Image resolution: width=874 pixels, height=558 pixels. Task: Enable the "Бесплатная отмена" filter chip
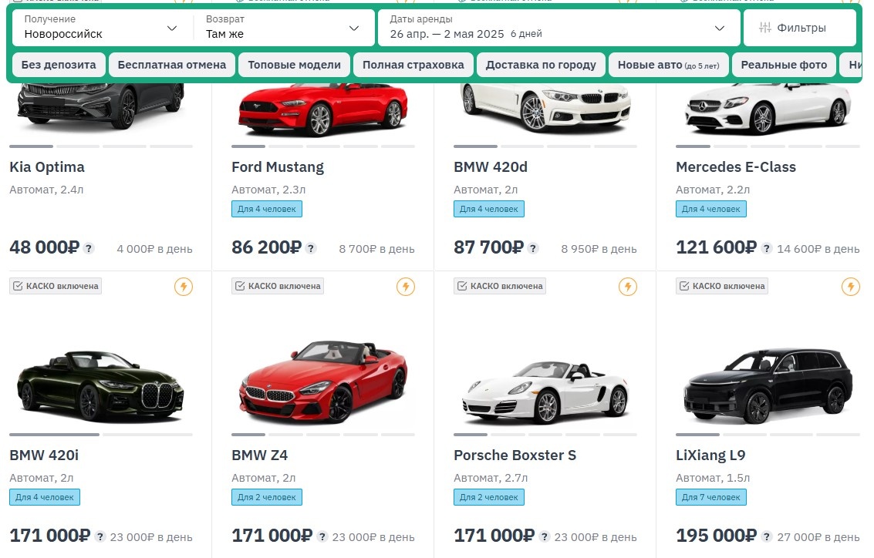pos(172,65)
